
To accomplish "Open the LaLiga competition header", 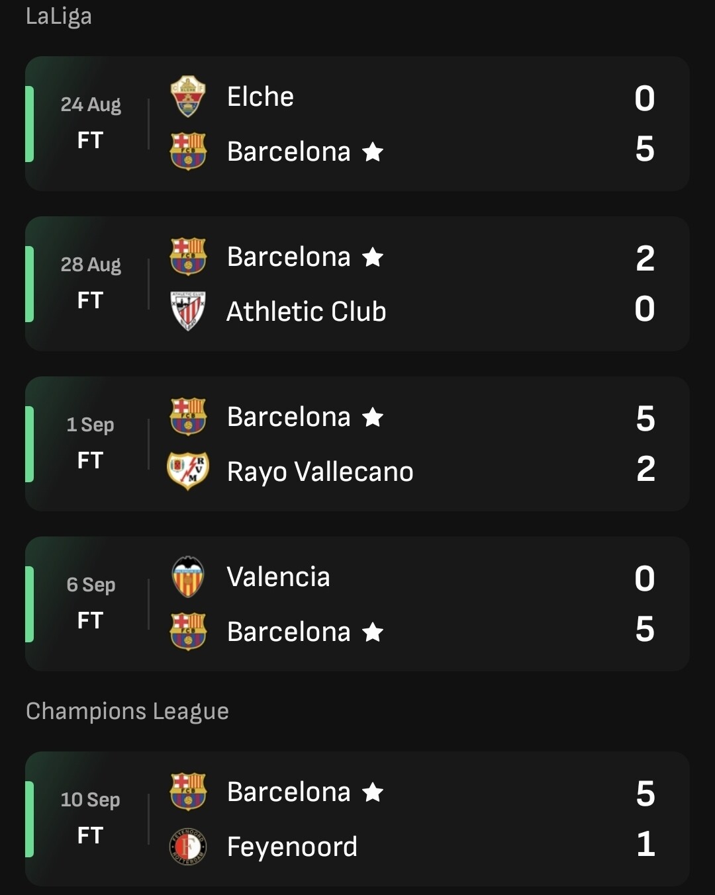I will tap(59, 17).
